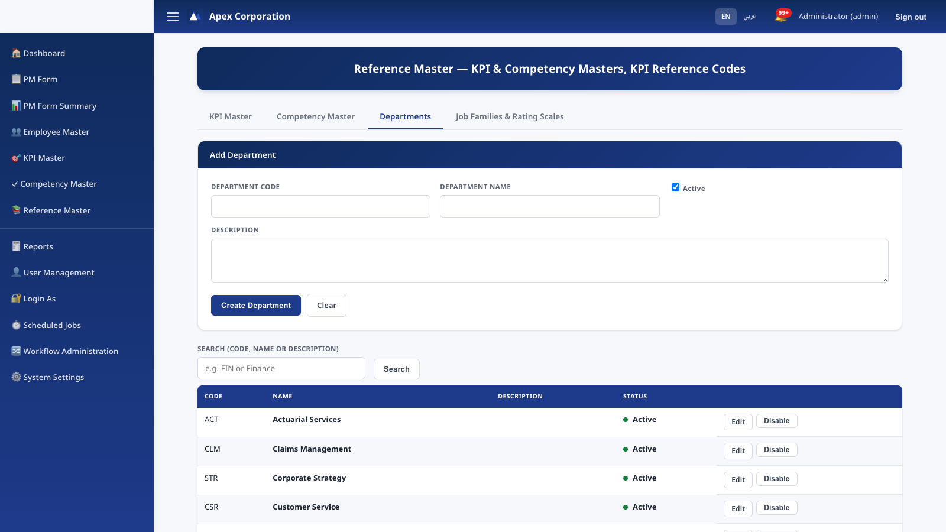Focus the department search box
The height and width of the screenshot is (532, 946).
pyautogui.click(x=281, y=368)
